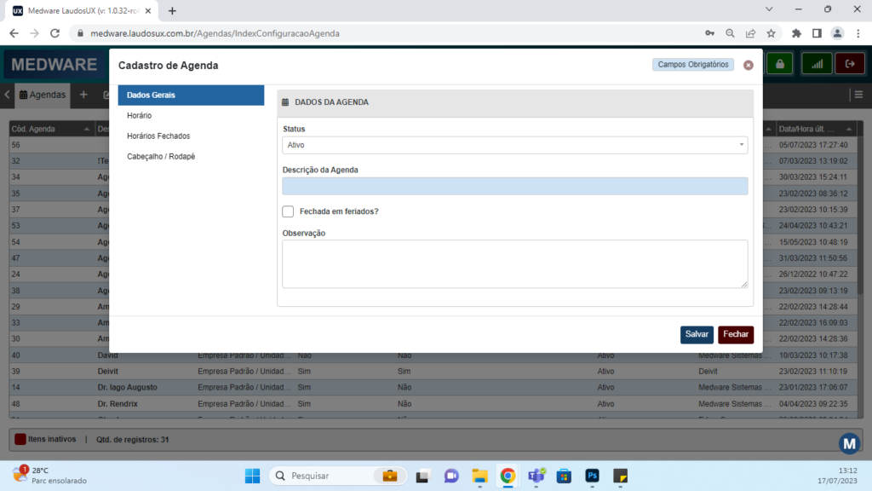The height and width of the screenshot is (491, 872).
Task: Click the left chevron beside Agendas tab
Action: [7, 95]
